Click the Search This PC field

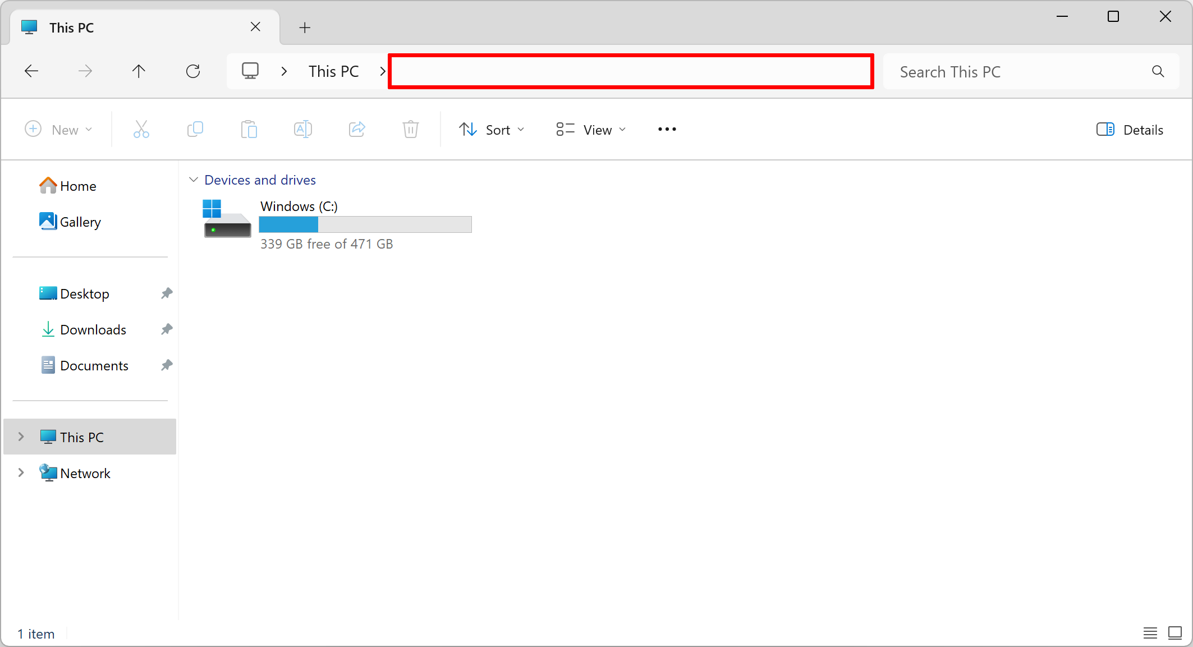[x=1021, y=72]
